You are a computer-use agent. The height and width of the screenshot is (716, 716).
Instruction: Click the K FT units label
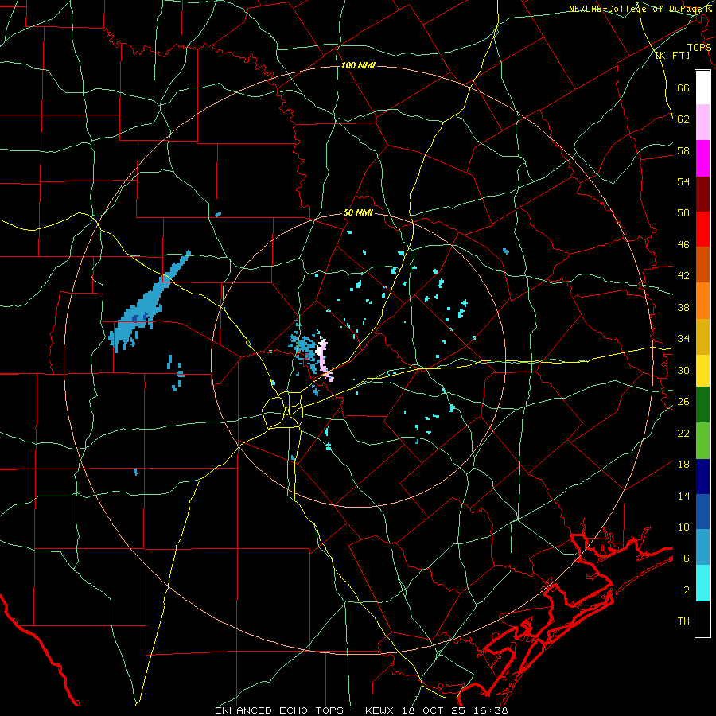[673, 55]
